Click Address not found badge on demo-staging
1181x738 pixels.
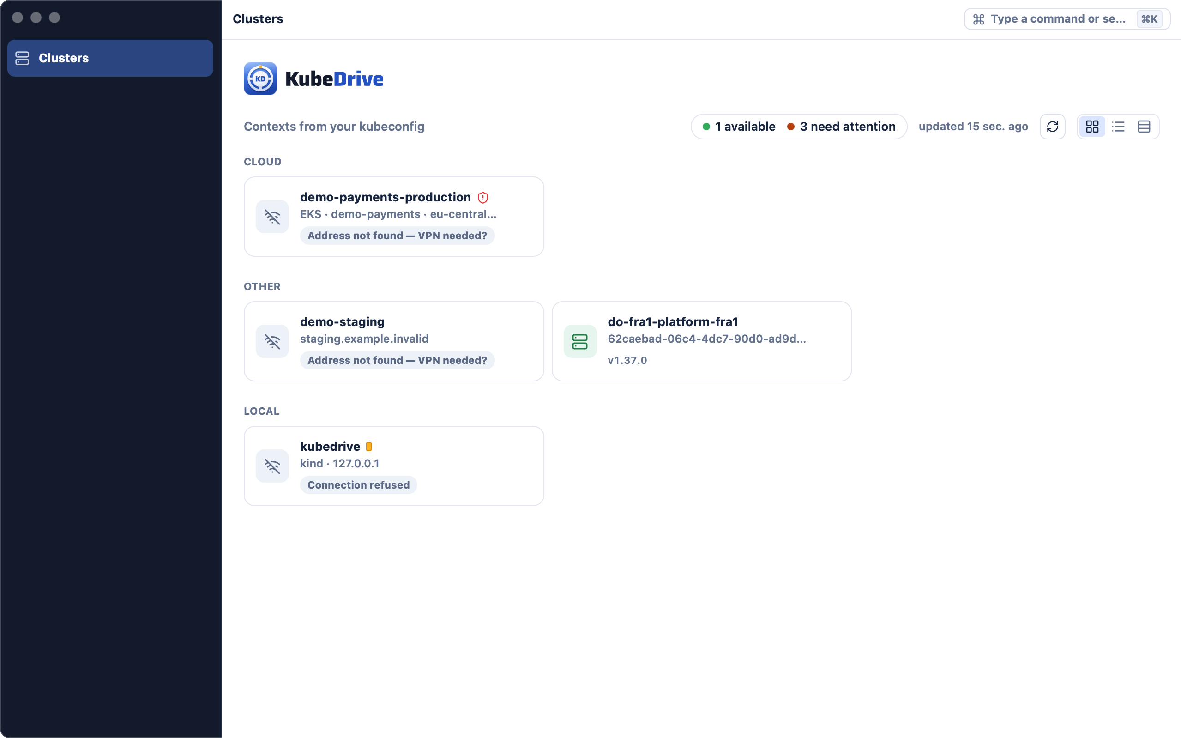(397, 360)
